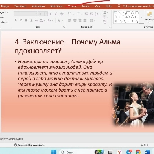The image size is (154, 154).
Task: Select the Oval shape
Action: point(132,13)
